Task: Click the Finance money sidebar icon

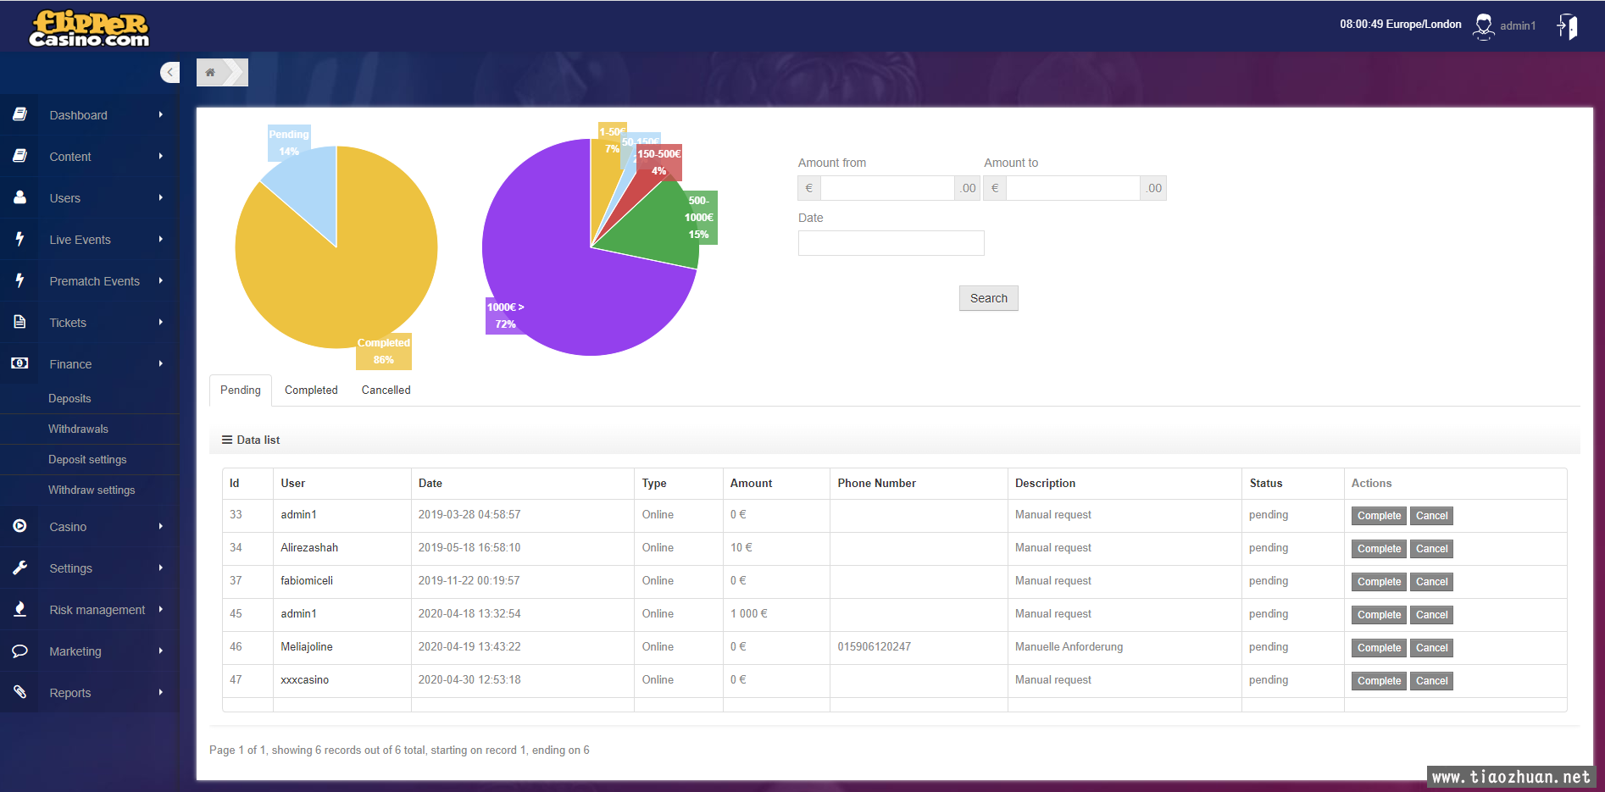Action: [19, 363]
